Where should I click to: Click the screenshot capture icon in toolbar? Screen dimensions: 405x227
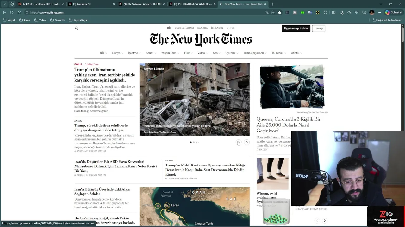click(364, 12)
